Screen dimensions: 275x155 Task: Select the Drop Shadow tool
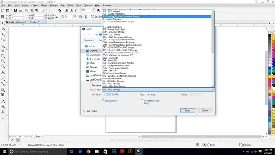tap(3, 90)
